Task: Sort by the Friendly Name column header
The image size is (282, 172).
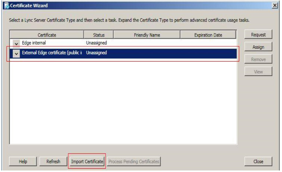Action: tap(147, 35)
